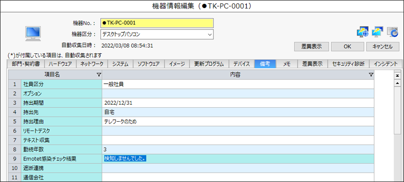
Task: Select the 遮断連携 row label
Action: click(61, 168)
